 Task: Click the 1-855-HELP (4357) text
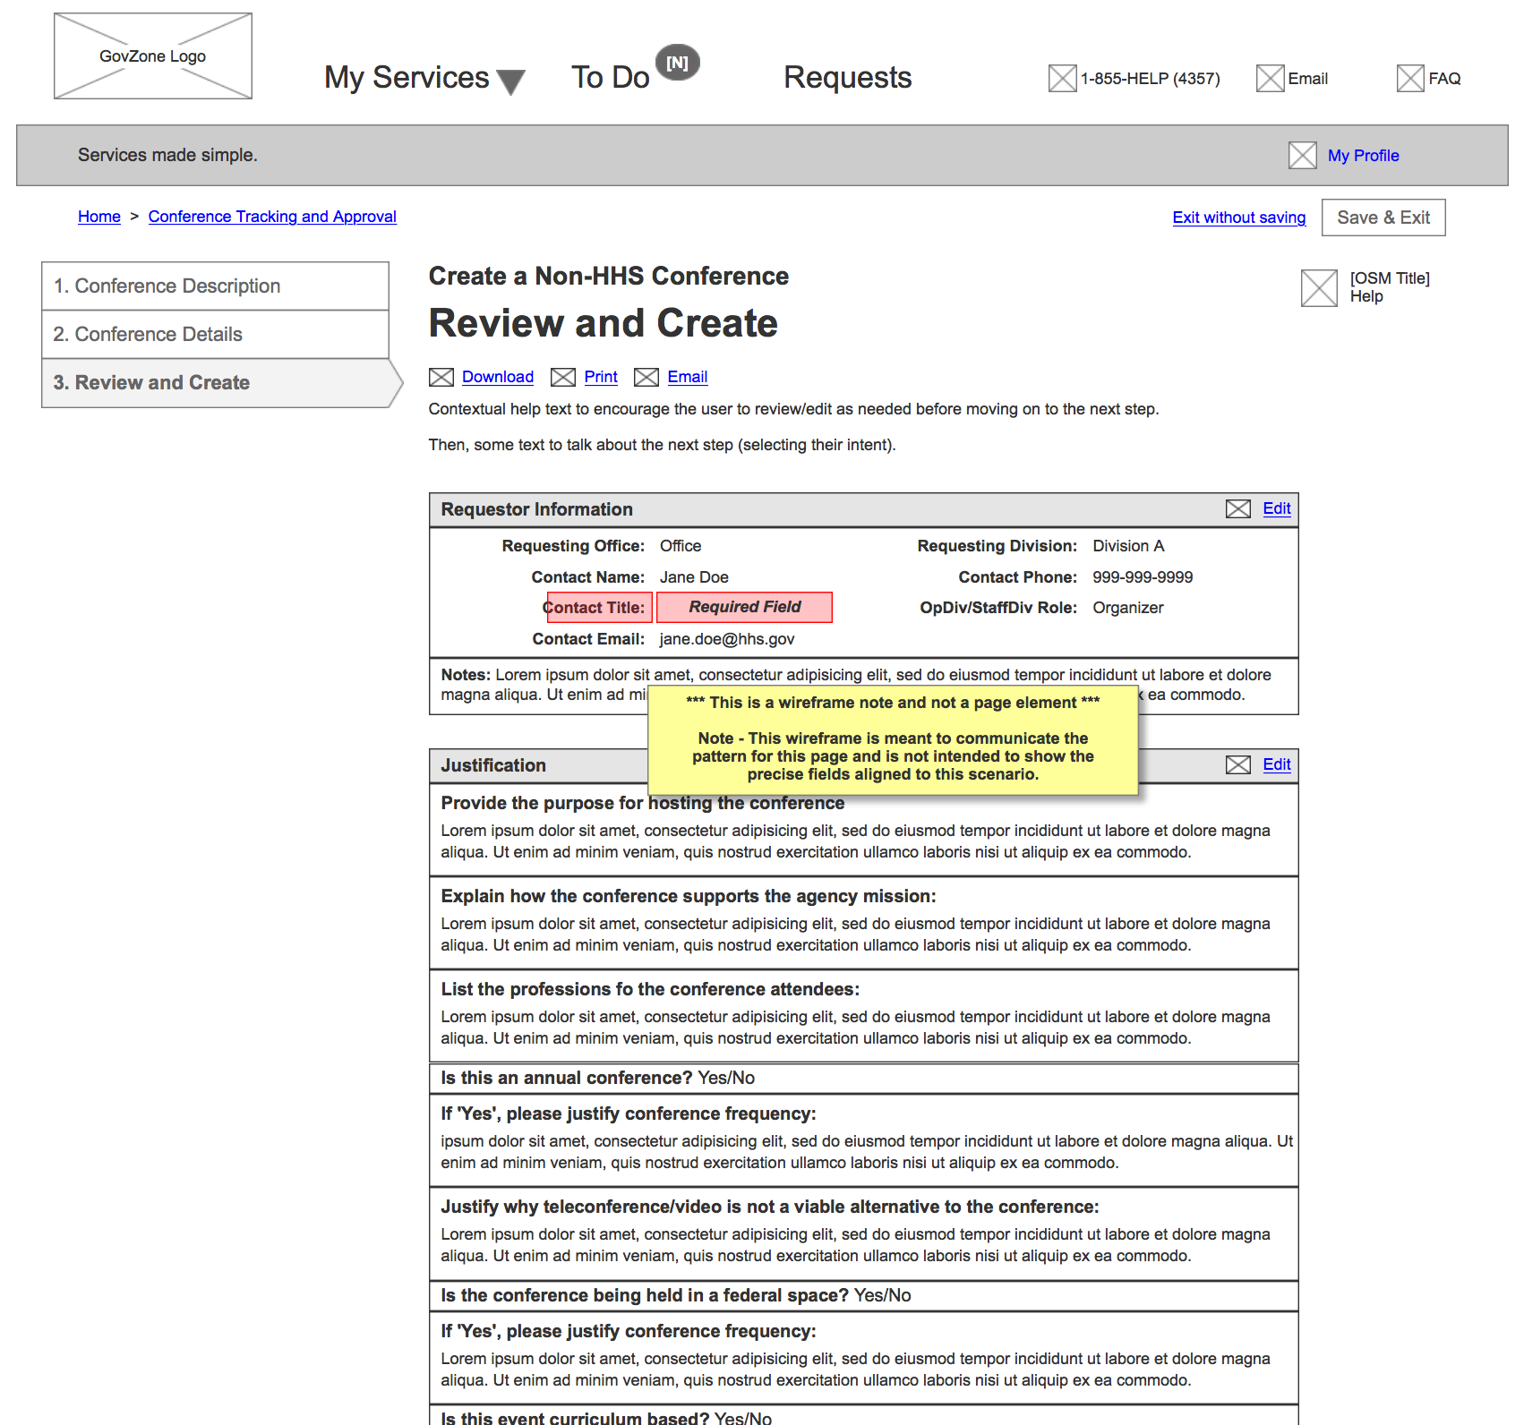coord(1150,79)
